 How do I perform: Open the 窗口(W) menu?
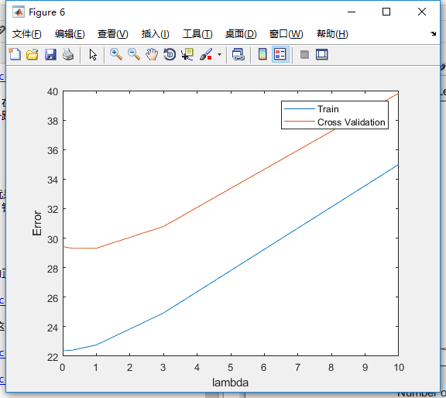[286, 34]
